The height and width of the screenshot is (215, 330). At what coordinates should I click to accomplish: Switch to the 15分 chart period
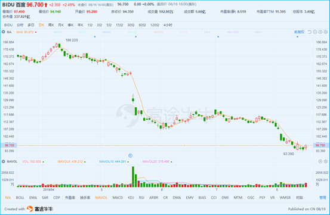(119, 25)
